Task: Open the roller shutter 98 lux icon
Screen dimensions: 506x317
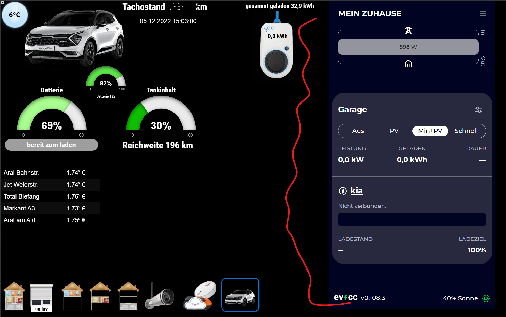Action: coord(41,298)
